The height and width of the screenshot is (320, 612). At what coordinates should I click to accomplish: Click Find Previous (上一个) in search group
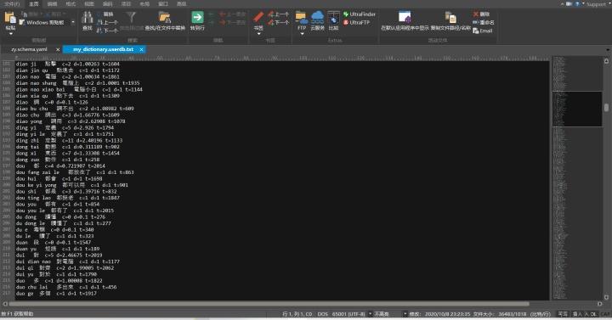click(107, 22)
